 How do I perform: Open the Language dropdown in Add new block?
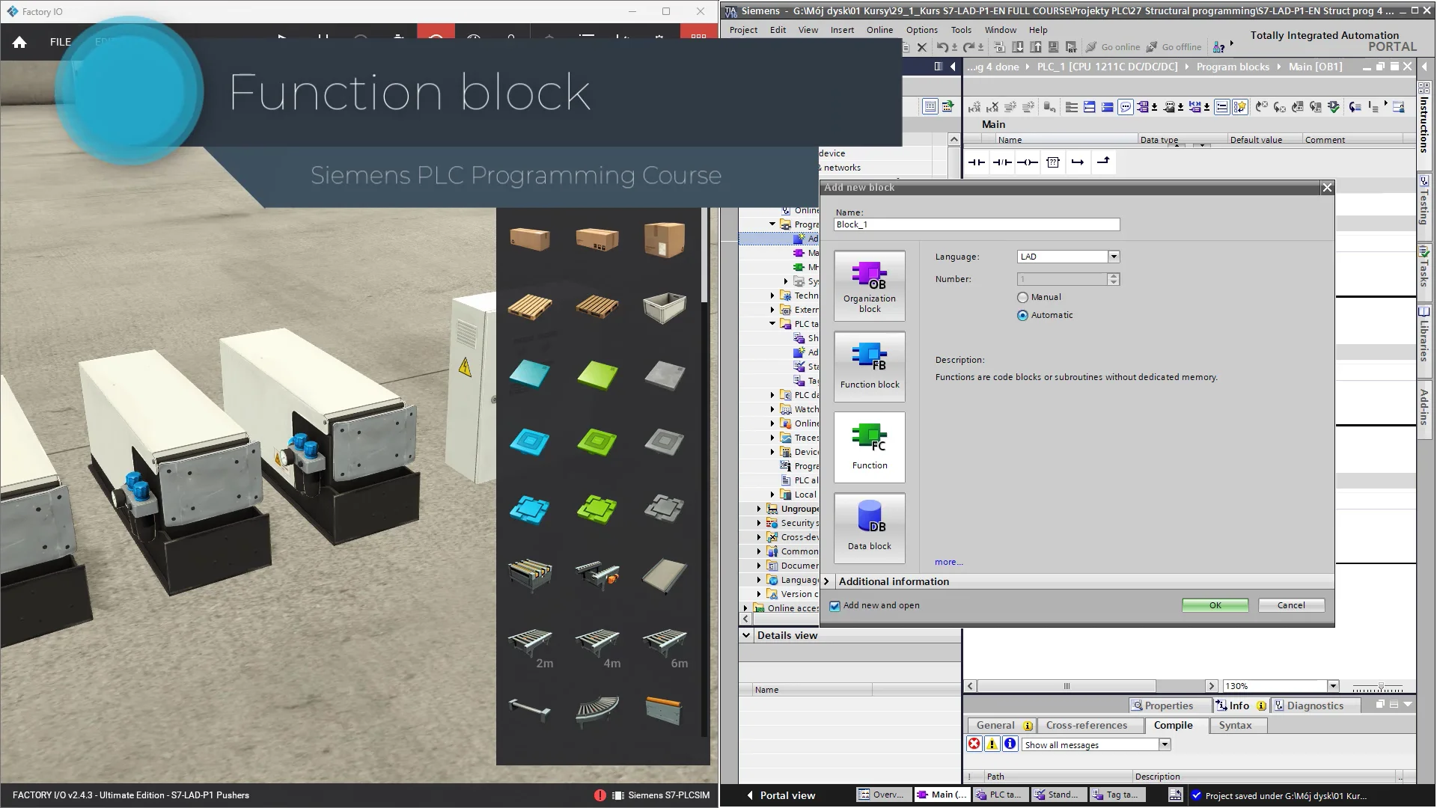coord(1114,257)
